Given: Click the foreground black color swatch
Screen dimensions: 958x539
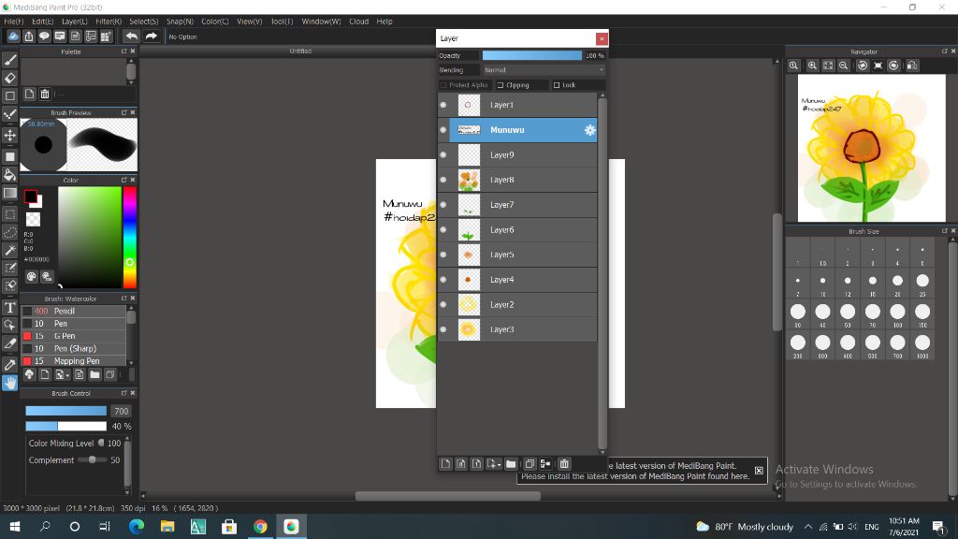Looking at the screenshot, I should [x=31, y=197].
